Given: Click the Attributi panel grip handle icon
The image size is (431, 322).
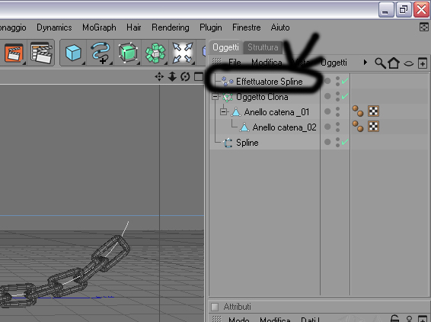Looking at the screenshot, I should coord(216,319).
